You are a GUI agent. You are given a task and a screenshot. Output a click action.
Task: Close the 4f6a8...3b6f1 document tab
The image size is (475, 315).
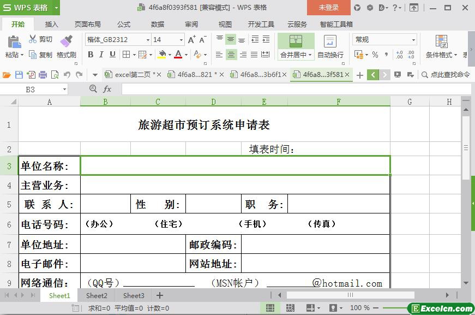pyautogui.click(x=284, y=75)
